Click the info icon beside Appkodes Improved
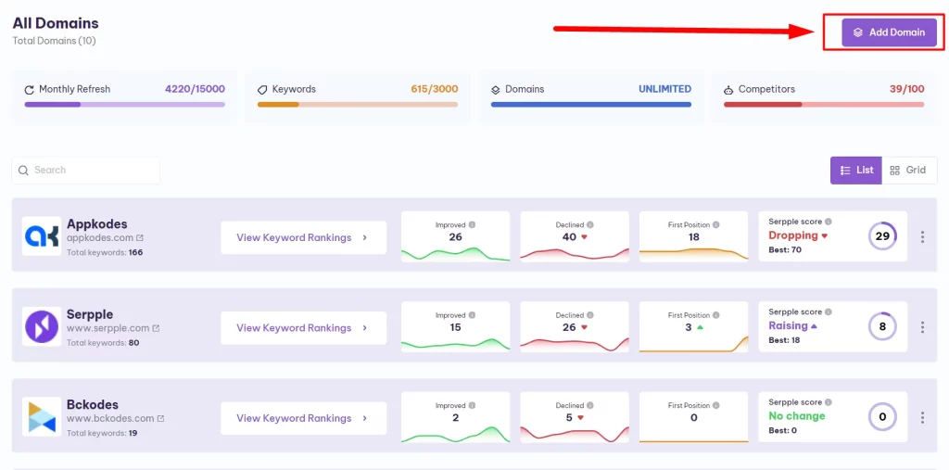This screenshot has width=949, height=470. pos(472,224)
